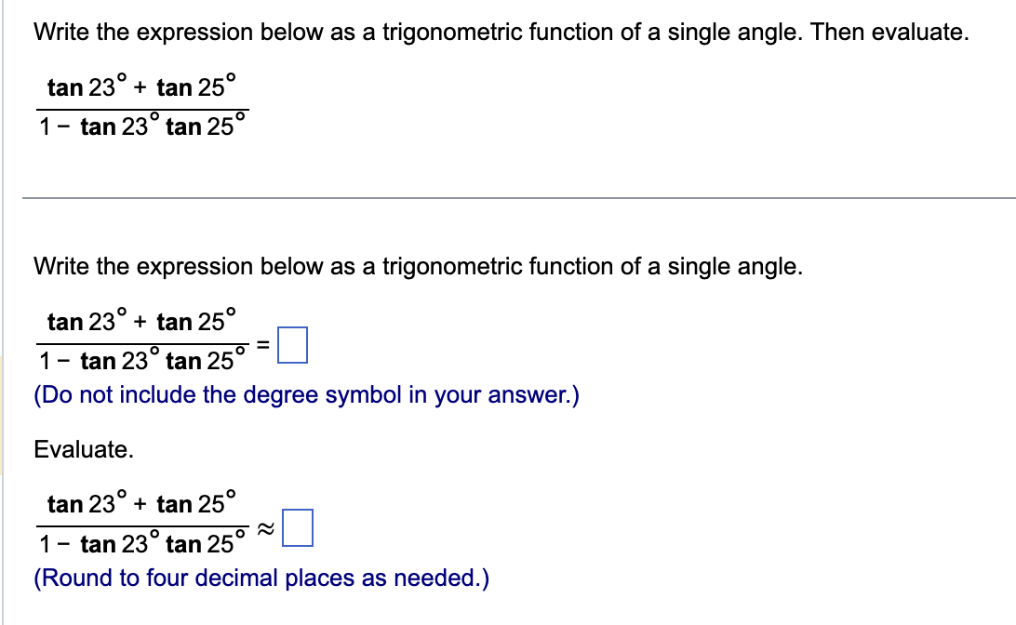Select the tan 23° + tan 25° numerator
Screen dimensions: 1016x625
pyautogui.click(x=141, y=86)
